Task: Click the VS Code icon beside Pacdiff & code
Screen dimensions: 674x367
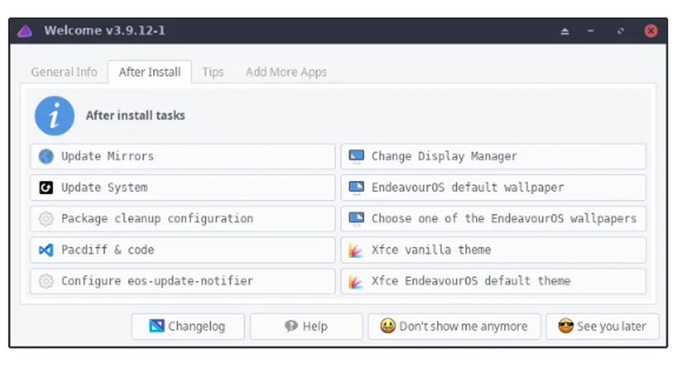Action: coord(46,250)
